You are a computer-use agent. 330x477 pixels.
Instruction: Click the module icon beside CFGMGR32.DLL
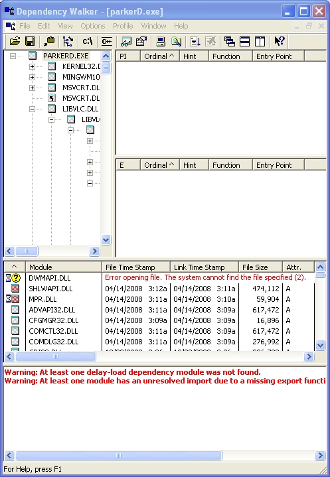coord(15,320)
